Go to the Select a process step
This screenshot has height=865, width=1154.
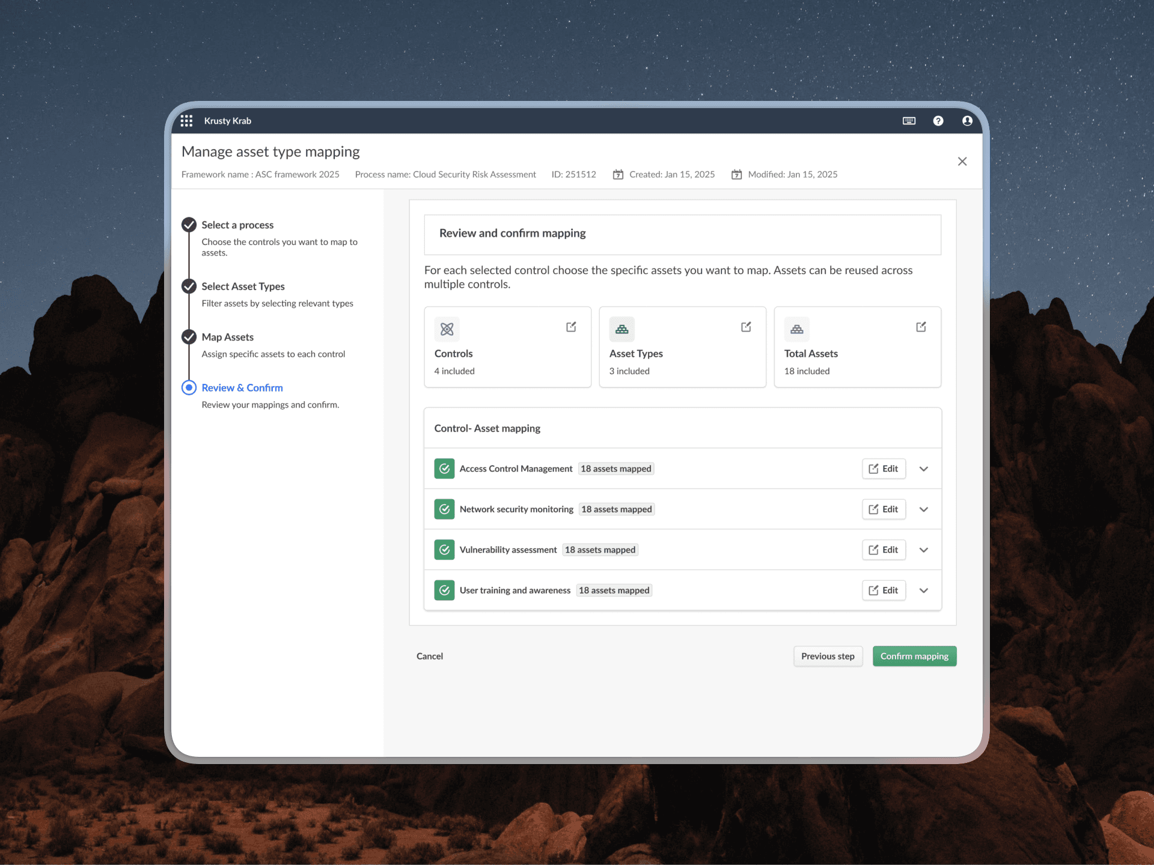237,225
